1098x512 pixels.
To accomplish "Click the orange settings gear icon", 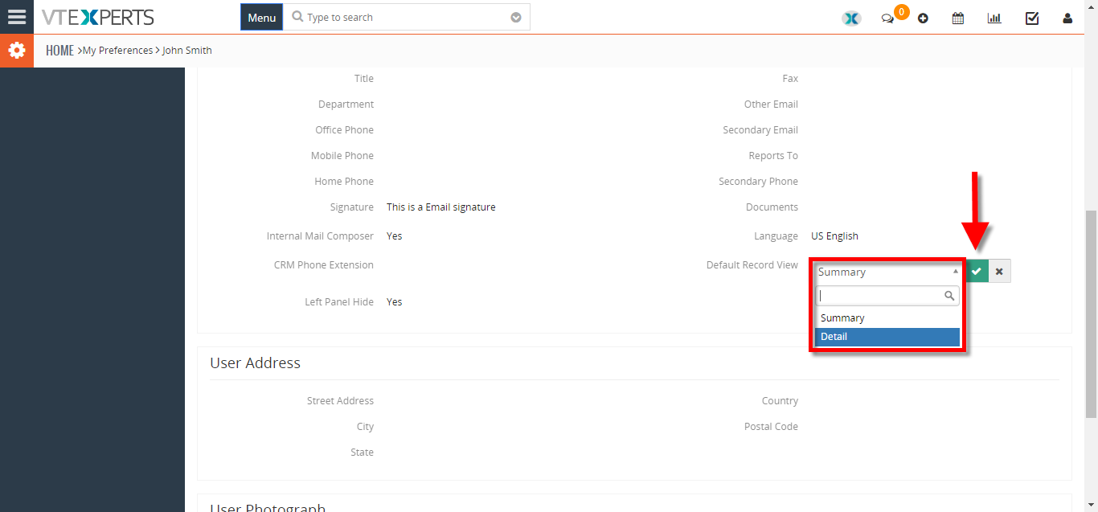I will [17, 51].
